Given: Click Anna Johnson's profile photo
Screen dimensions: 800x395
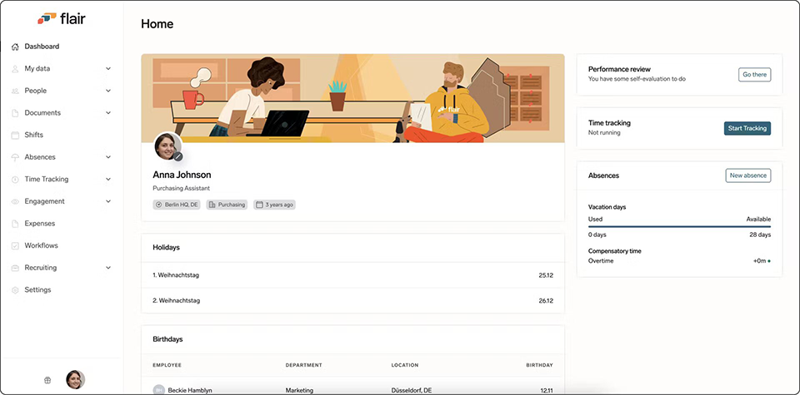Looking at the screenshot, I should point(167,146).
